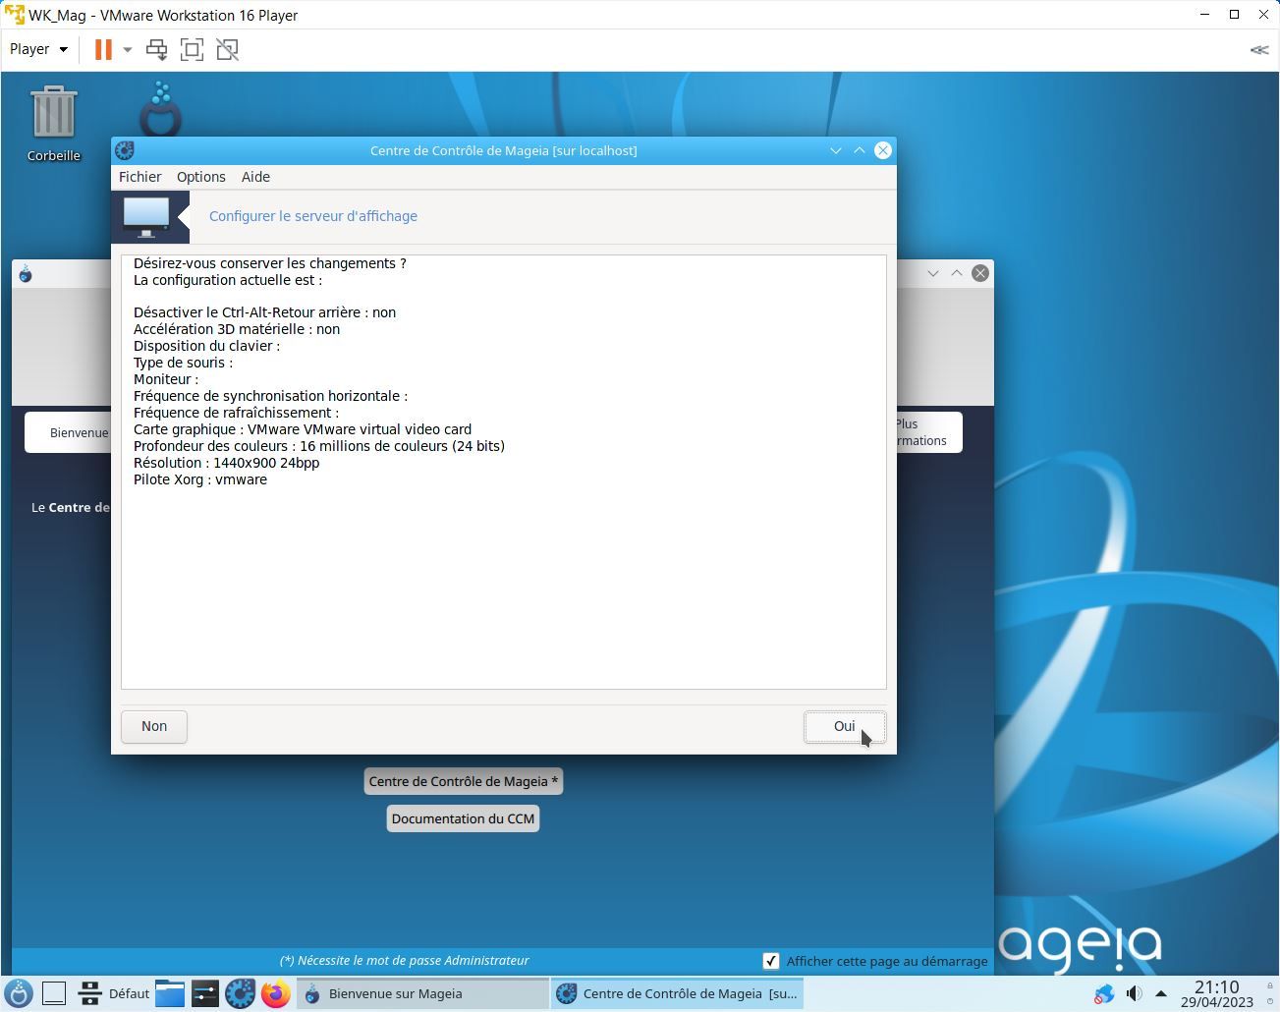Click Configurer le serveur d'affichage heading
1280x1012 pixels.
coord(313,216)
